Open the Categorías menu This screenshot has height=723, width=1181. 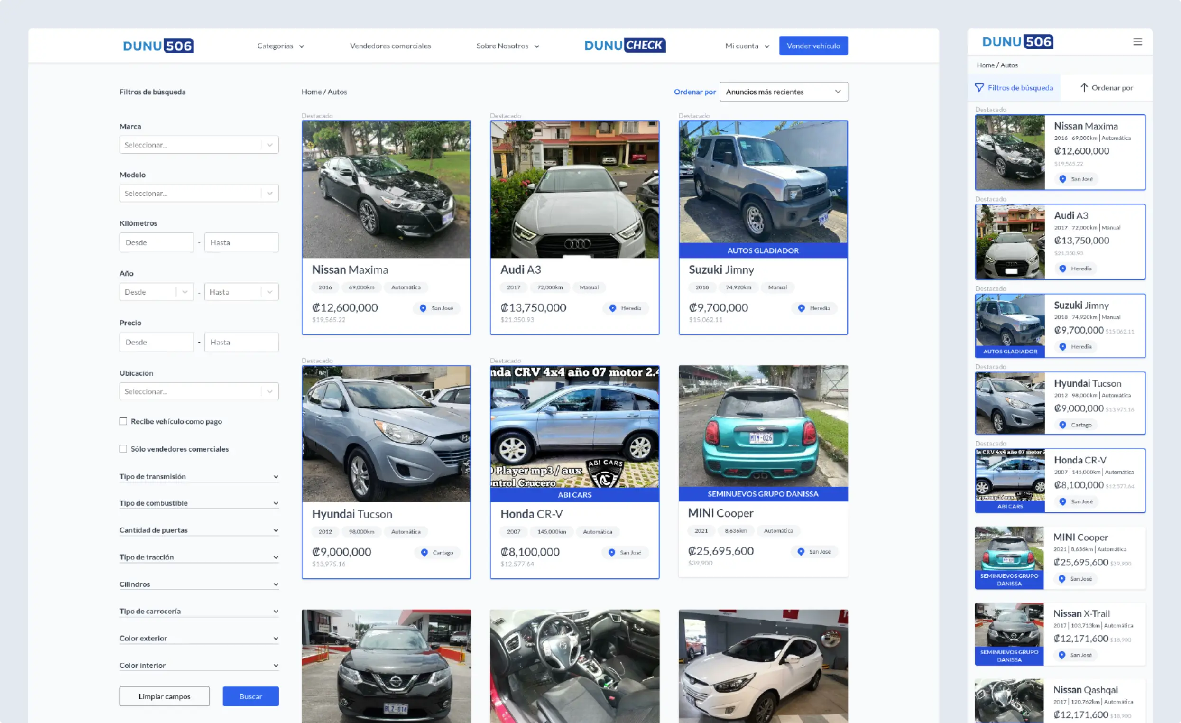click(280, 46)
